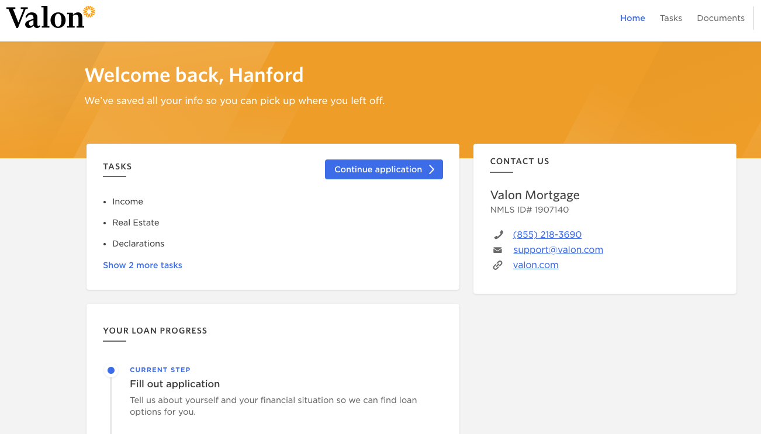Viewport: 761px width, 434px height.
Task: Click the phone icon in Contact Us
Action: pos(498,235)
